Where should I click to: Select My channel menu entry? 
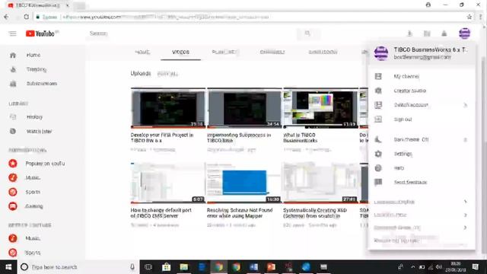[422, 76]
